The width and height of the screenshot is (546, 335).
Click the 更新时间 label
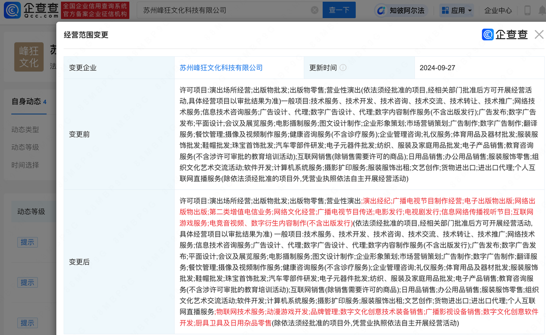click(323, 68)
